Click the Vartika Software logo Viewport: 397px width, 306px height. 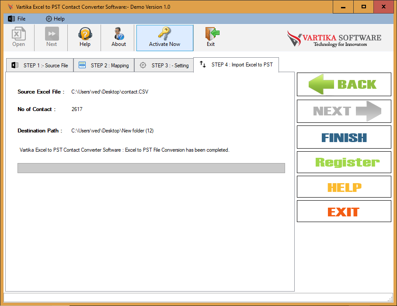[334, 38]
